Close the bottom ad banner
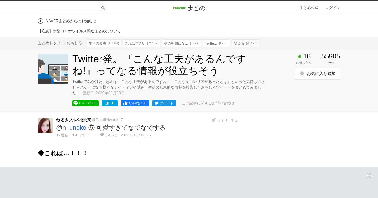The image size is (378, 198). [369, 175]
